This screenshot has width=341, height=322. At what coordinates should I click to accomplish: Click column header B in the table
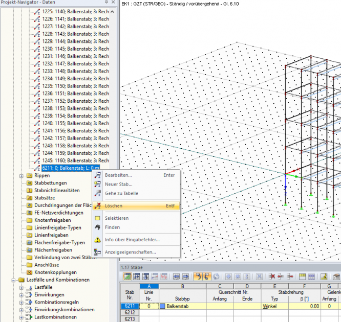pyautogui.click(x=183, y=286)
